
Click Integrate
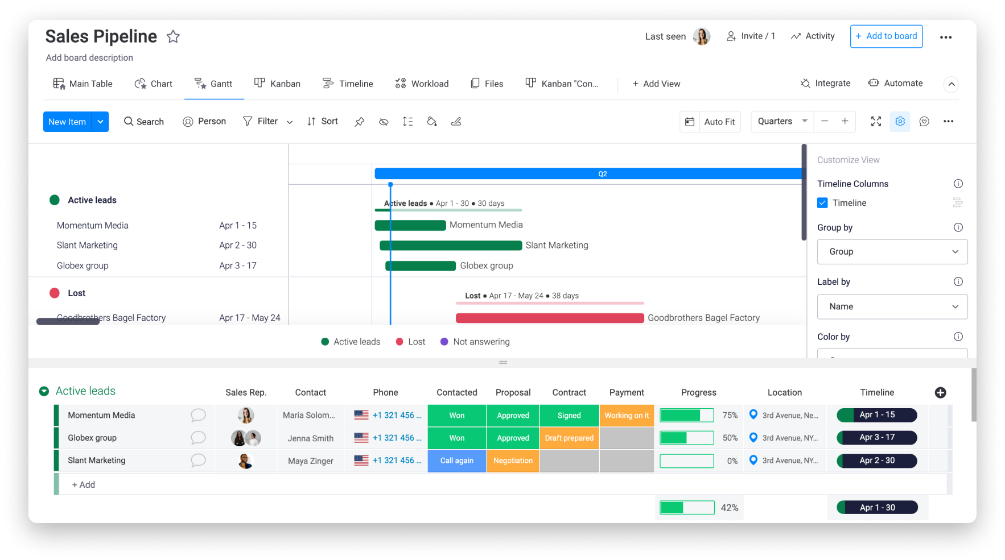825,83
